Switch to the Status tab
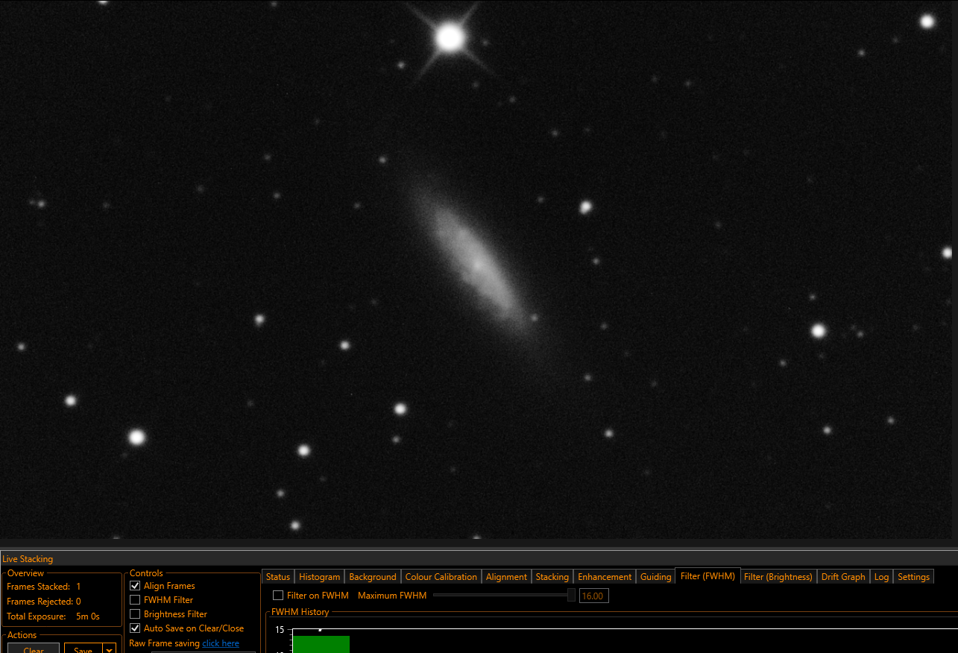The width and height of the screenshot is (958, 653). [x=278, y=577]
